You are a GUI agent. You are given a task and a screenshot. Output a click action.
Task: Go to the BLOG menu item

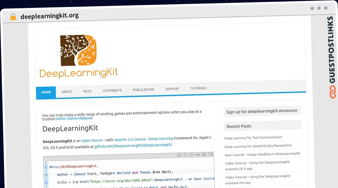(x=88, y=91)
